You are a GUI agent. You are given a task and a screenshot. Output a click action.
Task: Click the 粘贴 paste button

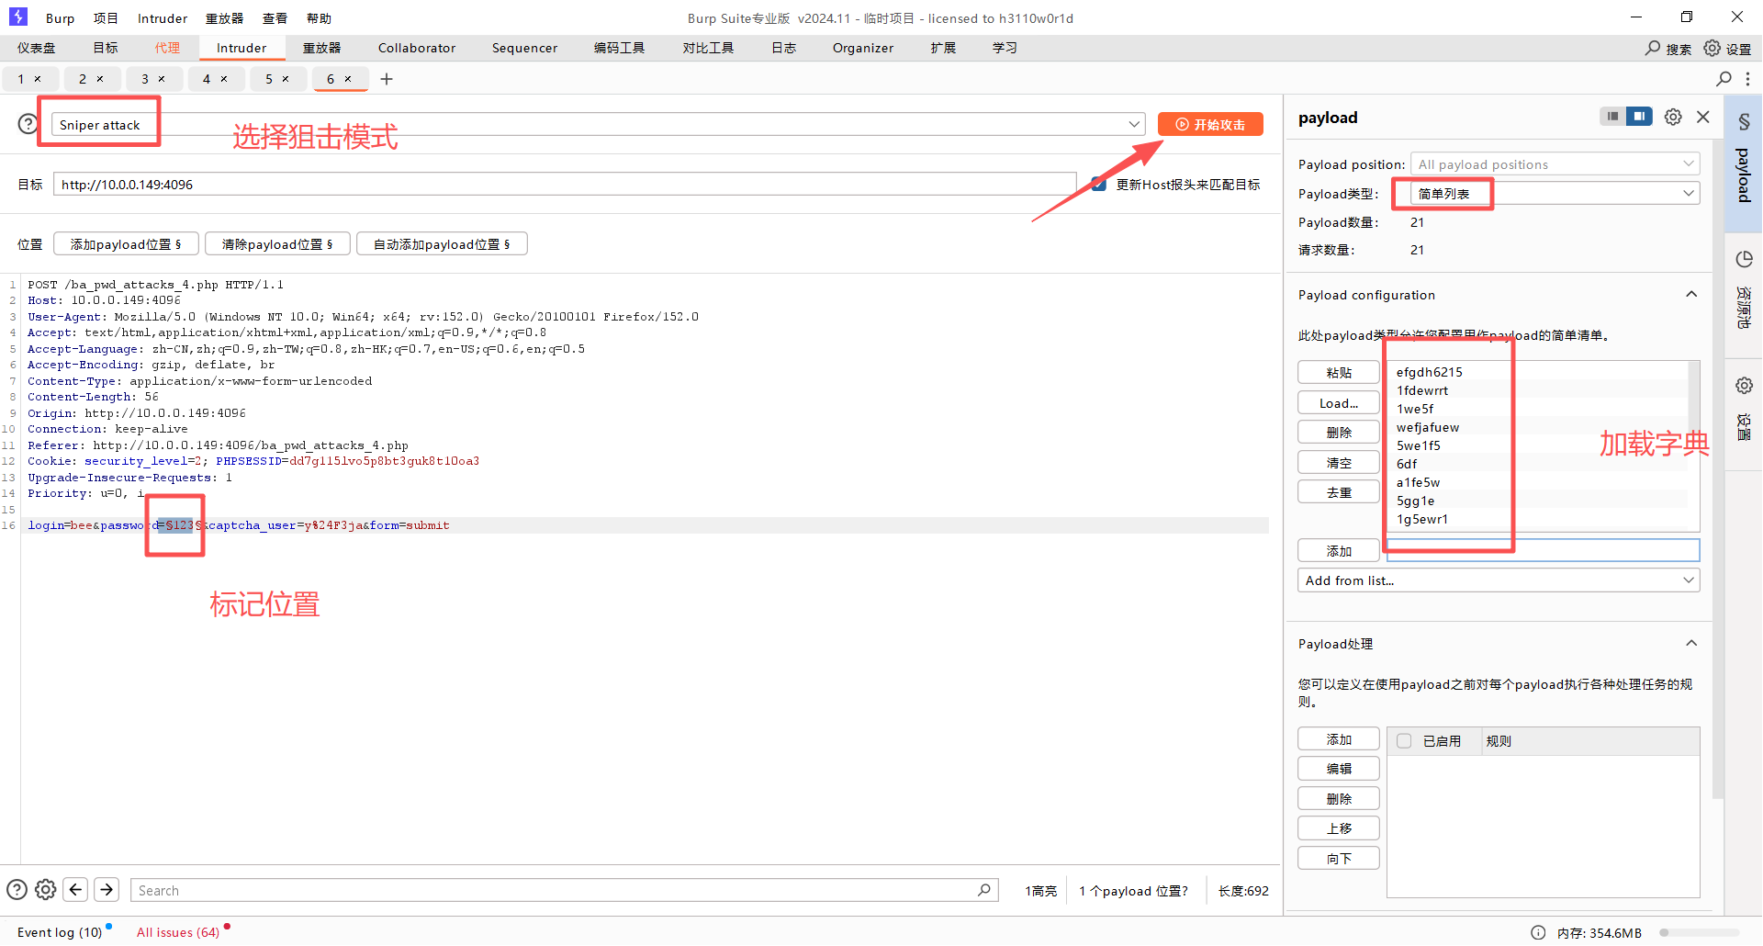[x=1339, y=372]
